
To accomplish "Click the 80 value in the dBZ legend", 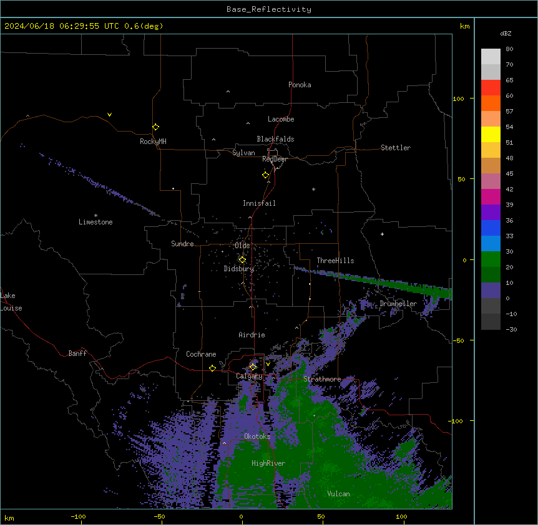I will [x=509, y=49].
